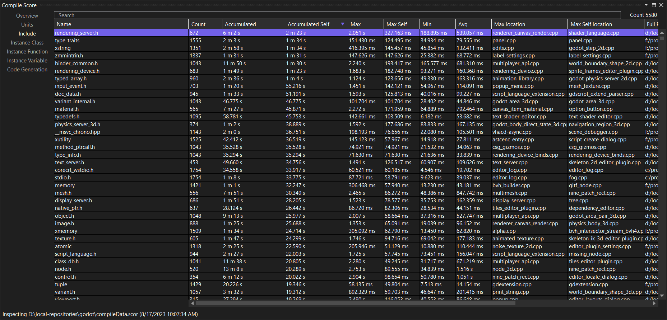Viewport: 667px width, 320px height.
Task: Select the control.h row
Action: (x=356, y=277)
